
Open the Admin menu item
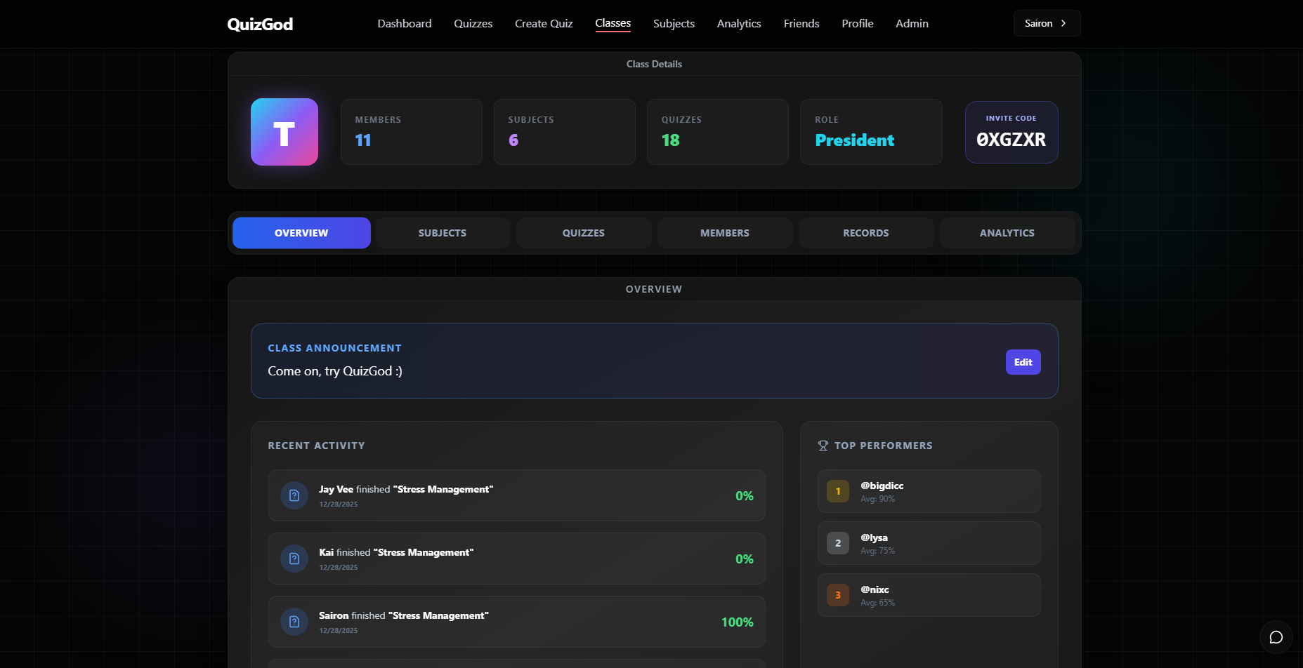pos(911,23)
